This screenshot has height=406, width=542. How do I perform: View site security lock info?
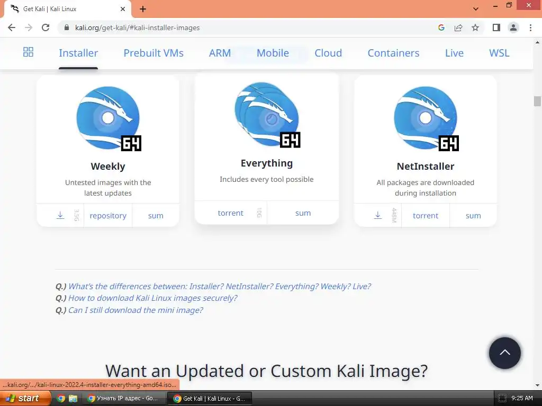point(67,27)
